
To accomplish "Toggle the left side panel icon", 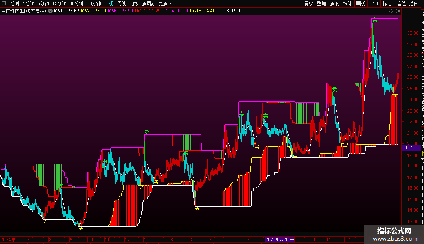I will [x=4, y=3].
